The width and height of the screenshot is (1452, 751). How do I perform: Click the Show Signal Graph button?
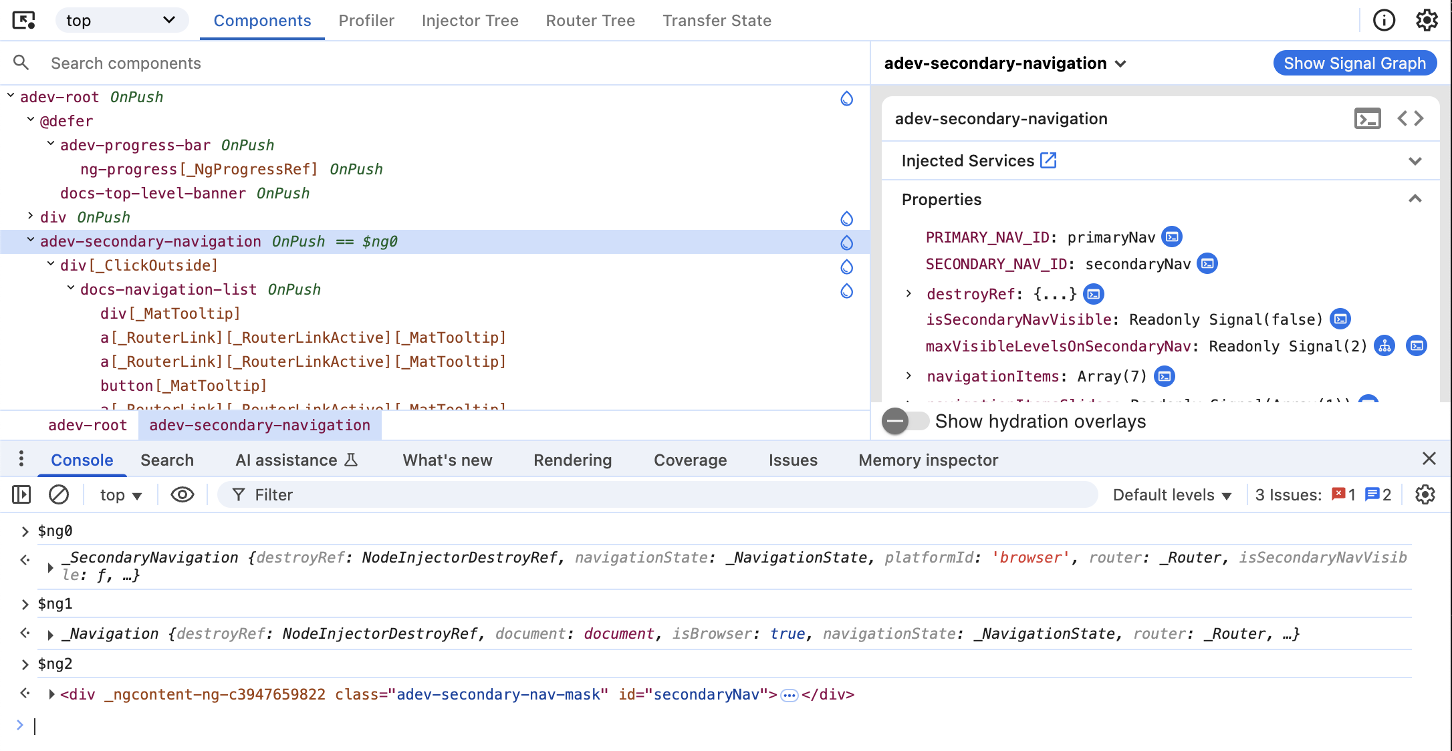click(1354, 63)
